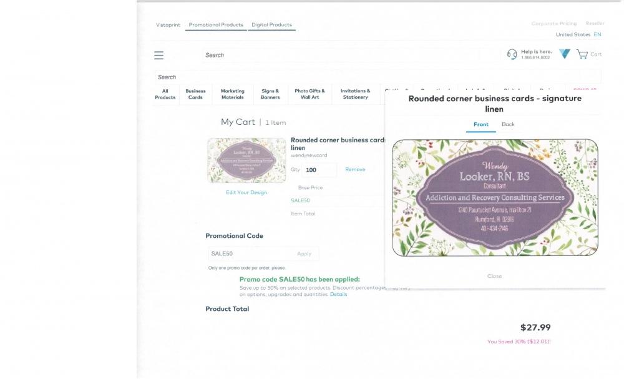This screenshot has height=379, width=624.
Task: Open Marketing Materials category
Action: click(x=232, y=94)
